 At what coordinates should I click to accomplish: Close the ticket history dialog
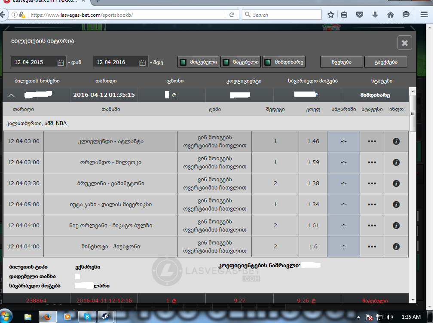coord(404,43)
